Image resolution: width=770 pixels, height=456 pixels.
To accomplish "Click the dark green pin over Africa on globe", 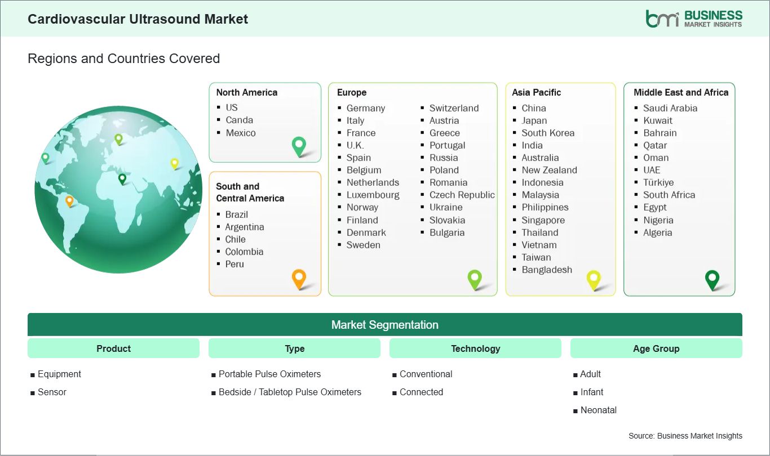I will 122,179.
